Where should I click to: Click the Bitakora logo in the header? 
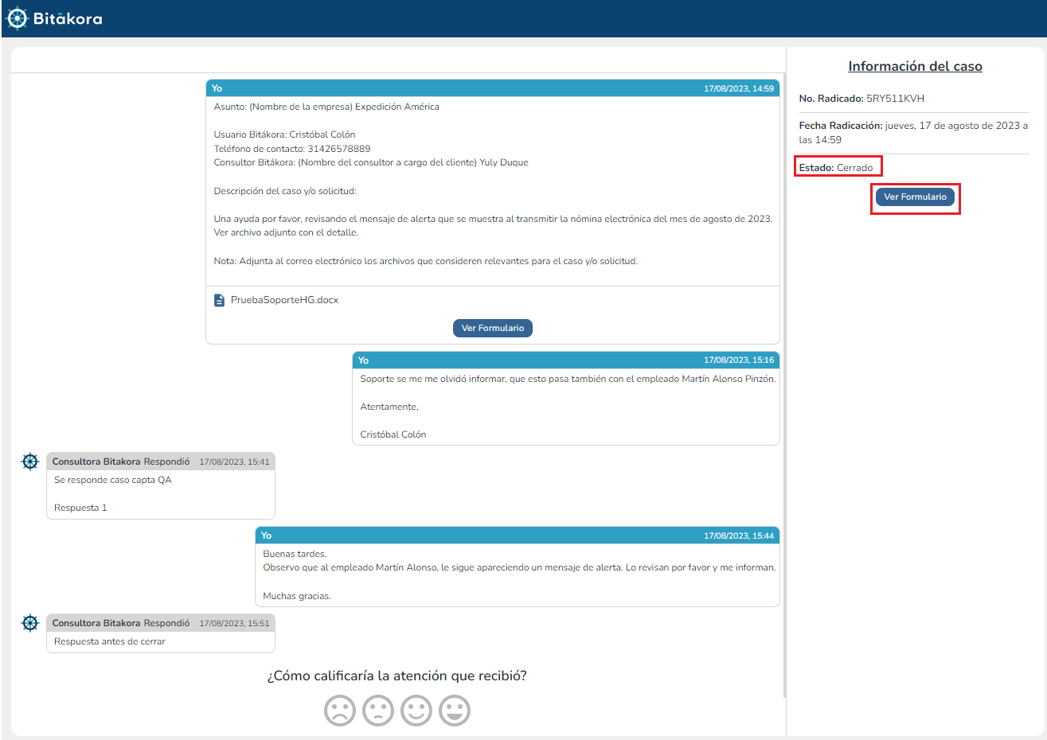pos(54,18)
